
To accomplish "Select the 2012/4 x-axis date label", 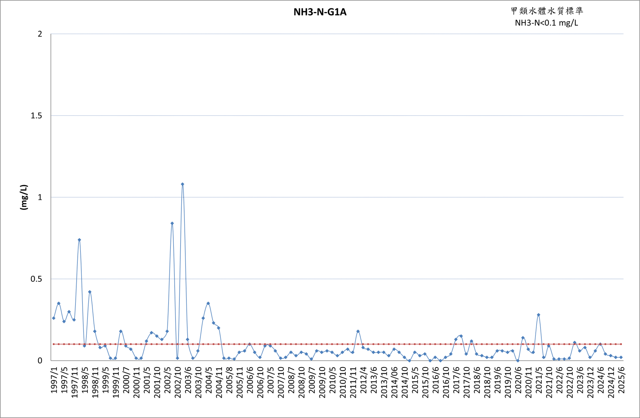I will (x=363, y=380).
